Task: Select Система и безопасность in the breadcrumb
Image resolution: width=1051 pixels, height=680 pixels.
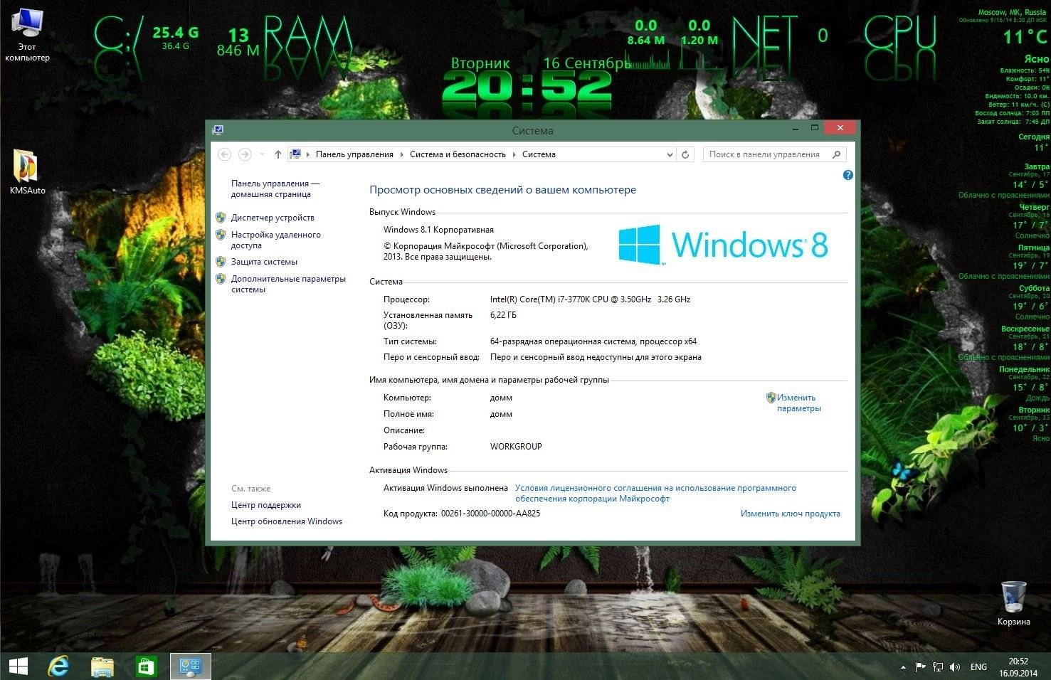Action: (x=458, y=154)
